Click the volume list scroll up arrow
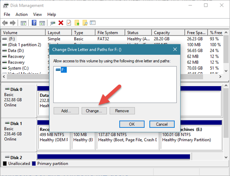Screen dimensions: 230x176 coord(226,33)
